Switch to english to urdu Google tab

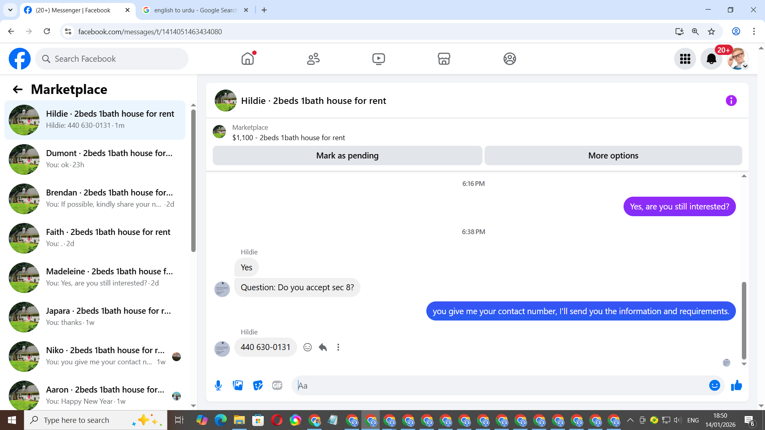tap(195, 10)
